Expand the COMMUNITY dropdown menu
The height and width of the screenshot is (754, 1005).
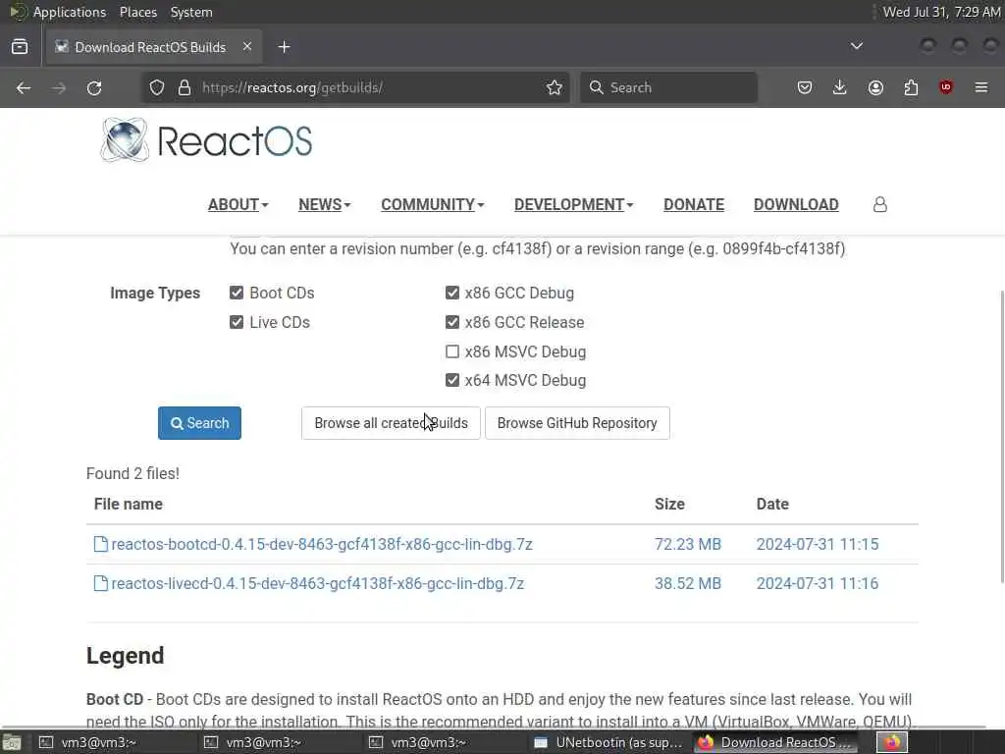pyautogui.click(x=433, y=204)
